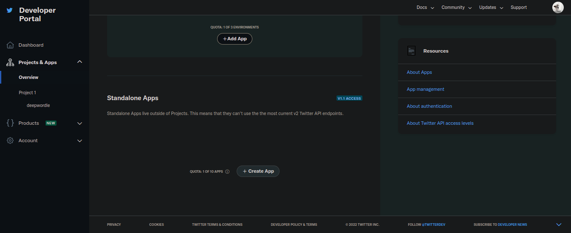This screenshot has width=571, height=233.
Task: Open the deepwordle app entry
Action: tap(38, 105)
